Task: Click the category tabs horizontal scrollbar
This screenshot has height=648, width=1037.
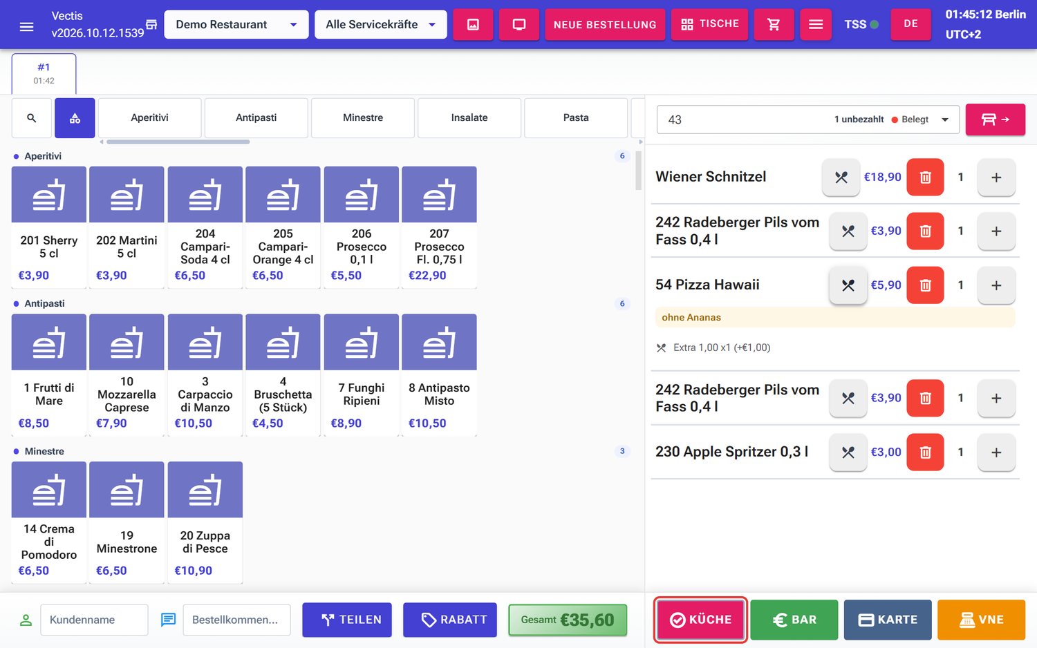Action: click(x=178, y=142)
